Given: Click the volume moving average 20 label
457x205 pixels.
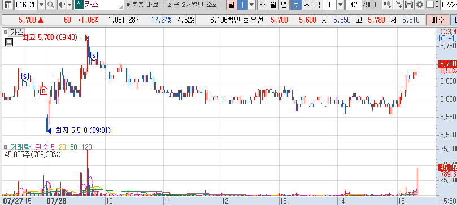Looking at the screenshot, I should [63, 147].
